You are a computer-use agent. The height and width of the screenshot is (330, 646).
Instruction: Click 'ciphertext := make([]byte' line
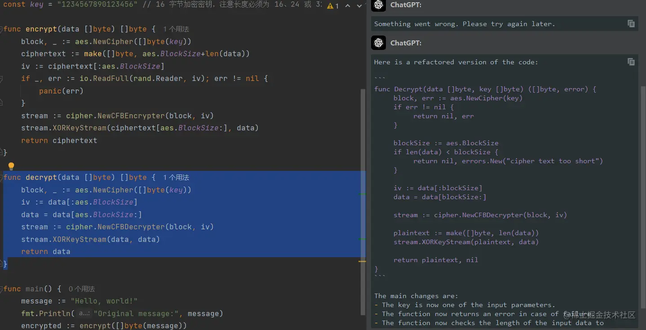pyautogui.click(x=135, y=54)
